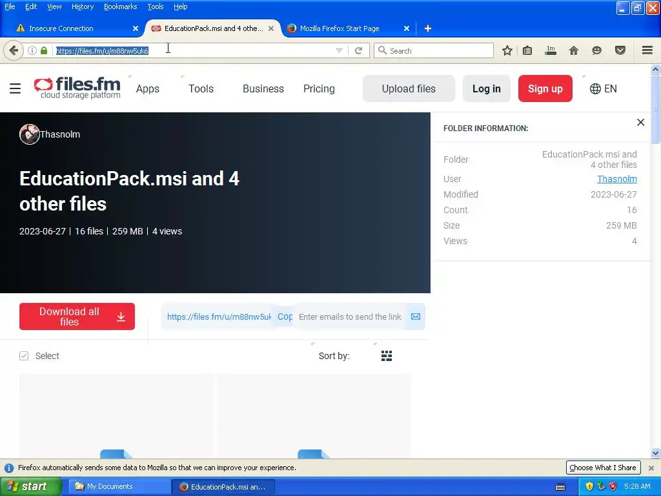Screen dimensions: 661x496
Task: Close the EducationPack.msi tab
Action: point(271,28)
